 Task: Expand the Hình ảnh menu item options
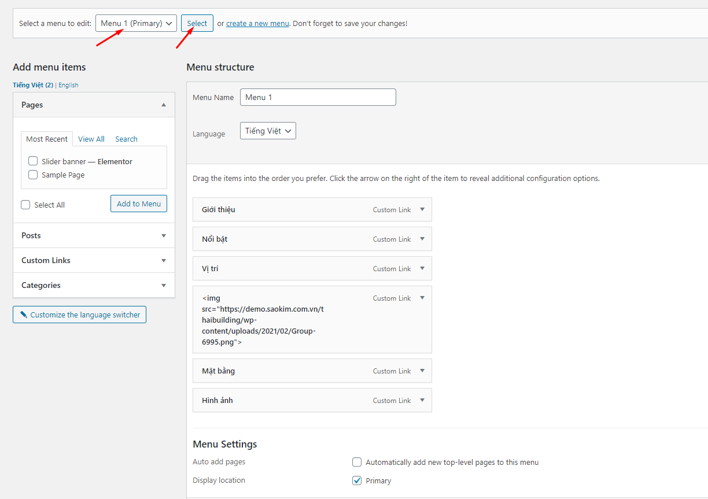point(422,400)
